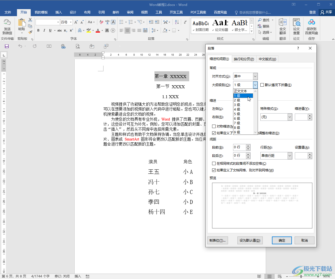Screen dimensions: 335x279
Task: Uncheck 如果定义了文档网格，则对齐到网格 checkbox
Action: tap(214, 170)
